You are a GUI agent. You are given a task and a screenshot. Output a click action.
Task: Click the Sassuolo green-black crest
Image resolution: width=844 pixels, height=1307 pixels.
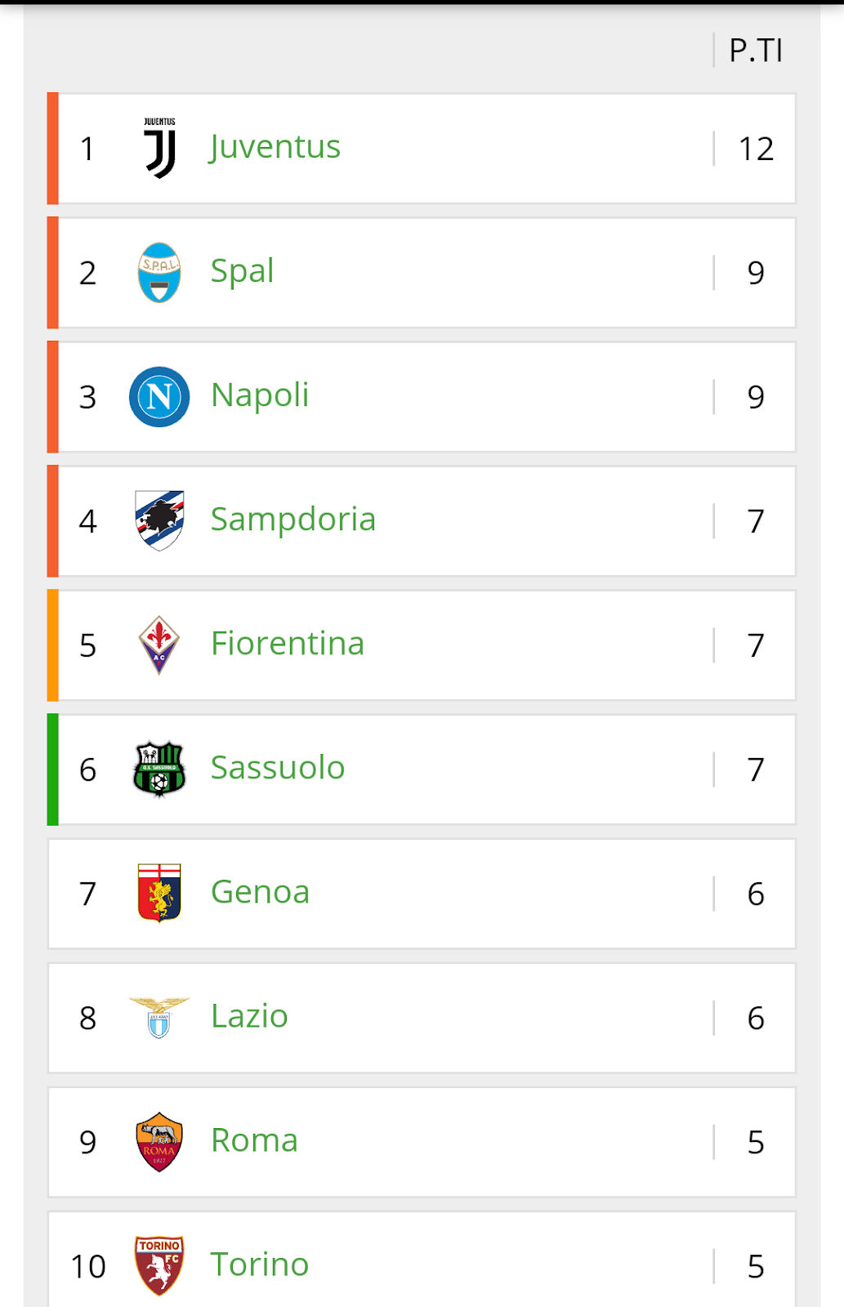click(x=159, y=769)
